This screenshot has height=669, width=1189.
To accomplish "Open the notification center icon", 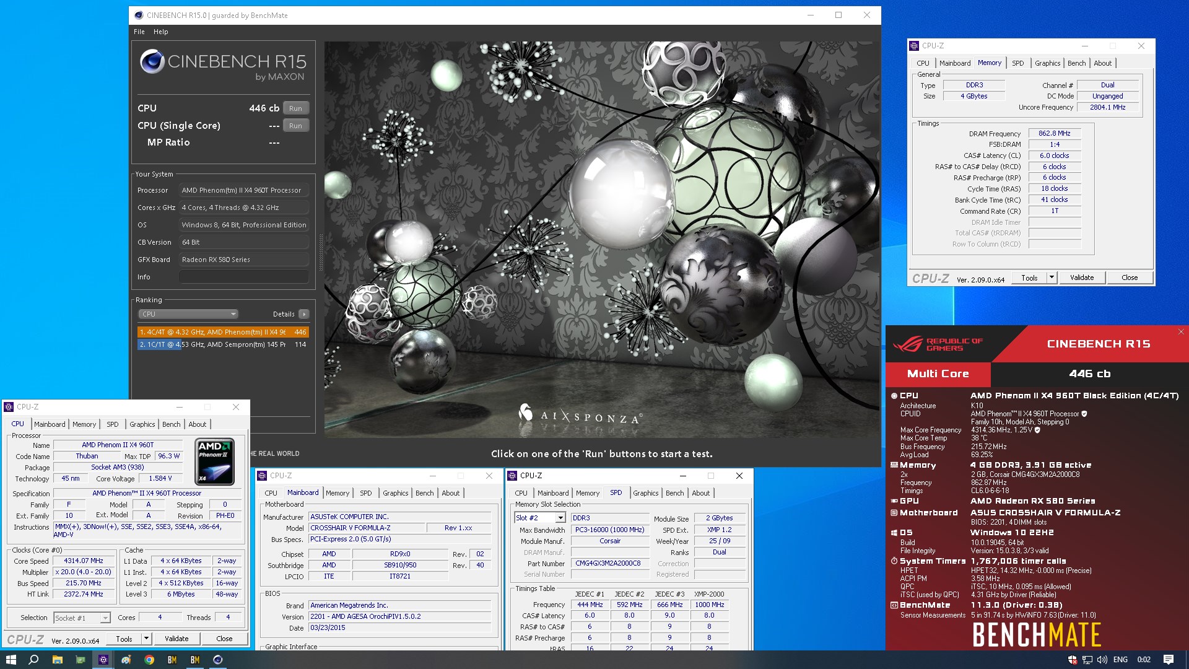I will (1169, 660).
